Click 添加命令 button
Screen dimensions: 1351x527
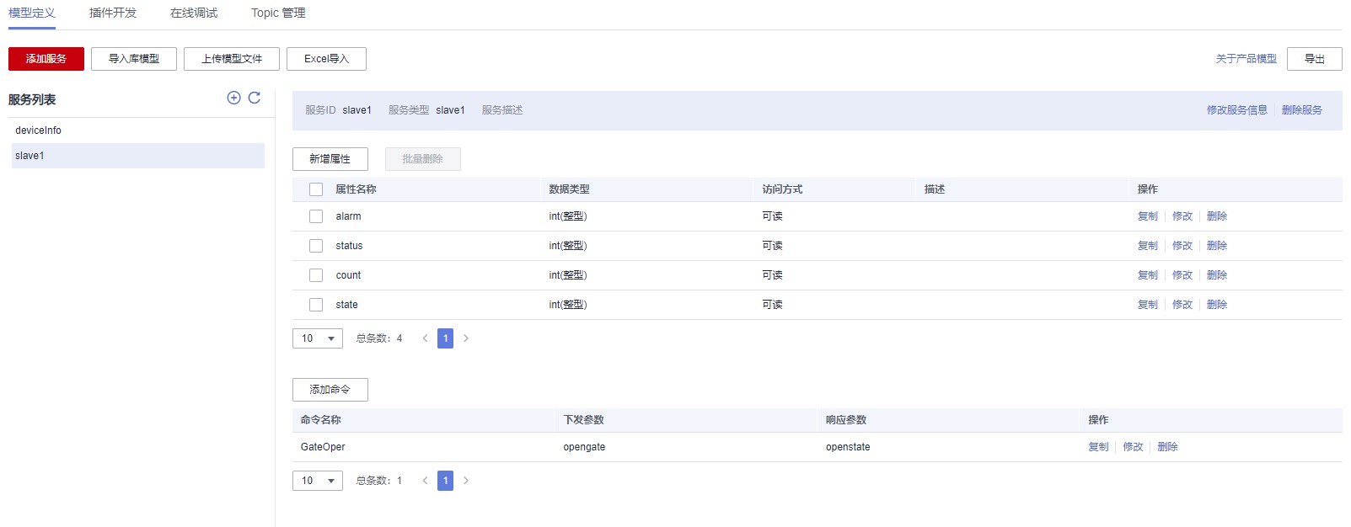click(330, 390)
